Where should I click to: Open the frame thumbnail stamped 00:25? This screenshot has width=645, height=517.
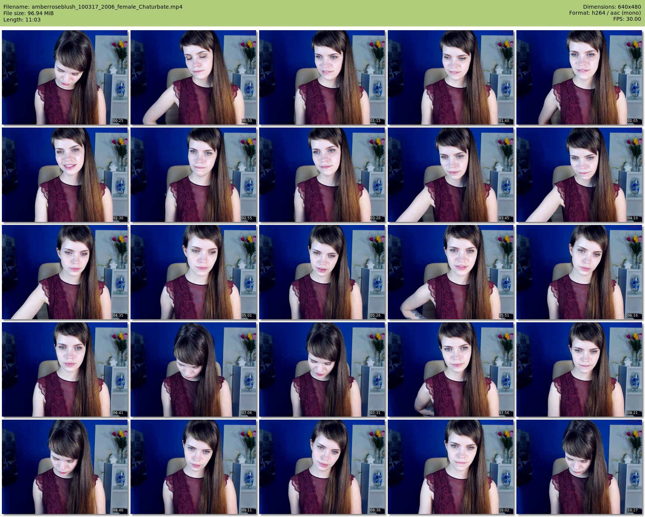click(x=65, y=77)
